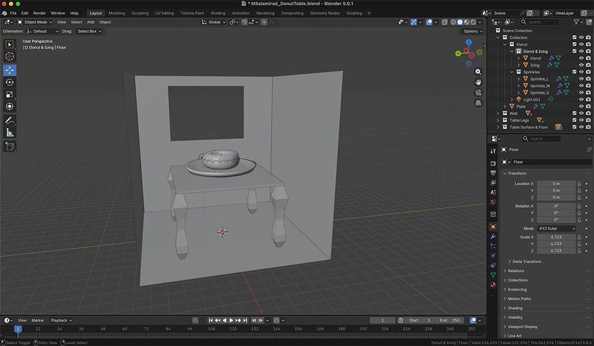The height and width of the screenshot is (346, 594).
Task: Select the Add Cube tool
Action: click(x=9, y=146)
